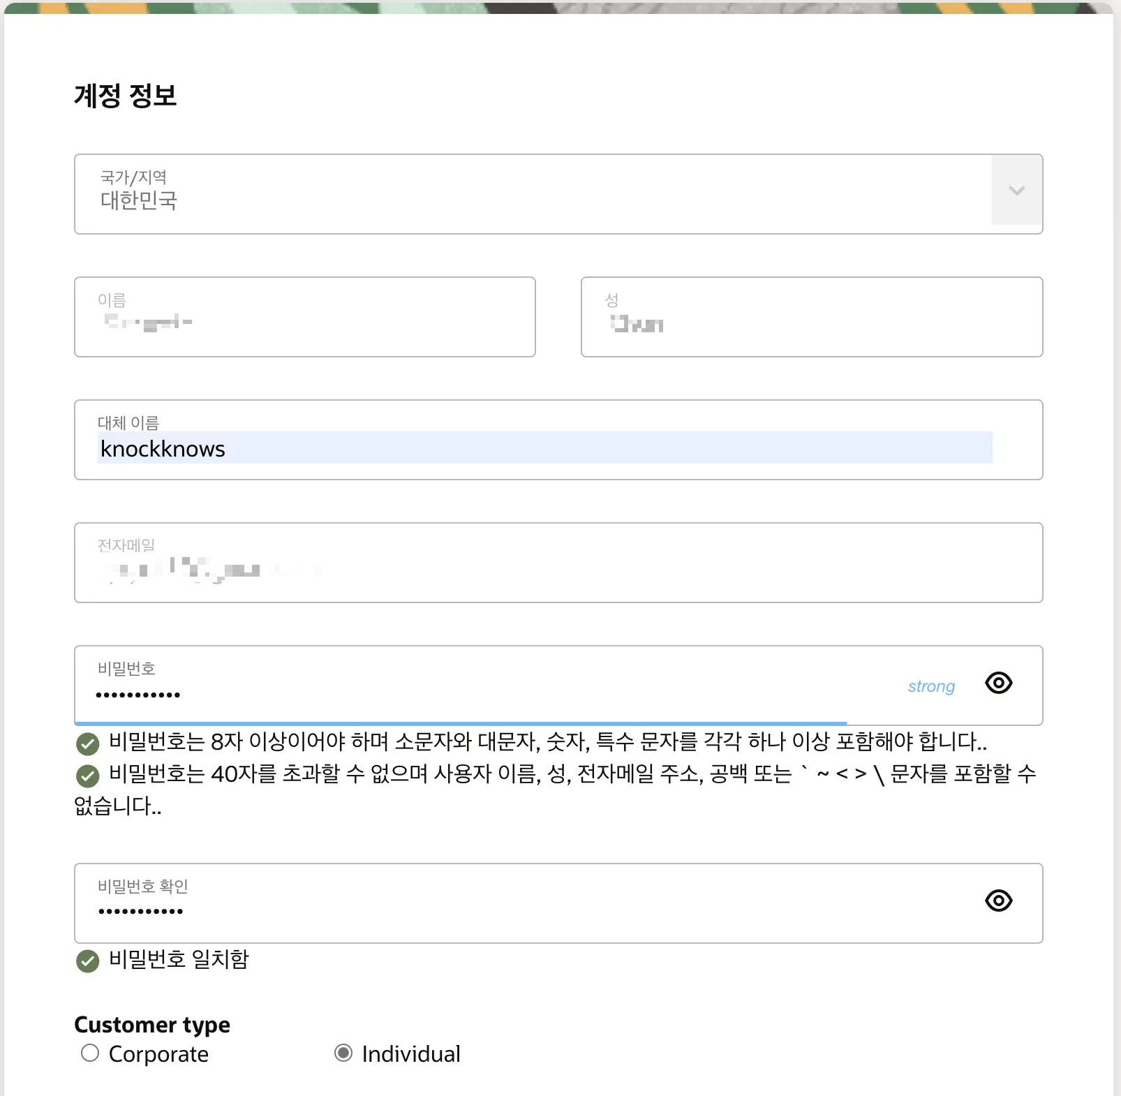Deselect Individual by choosing Corporate

click(89, 1053)
